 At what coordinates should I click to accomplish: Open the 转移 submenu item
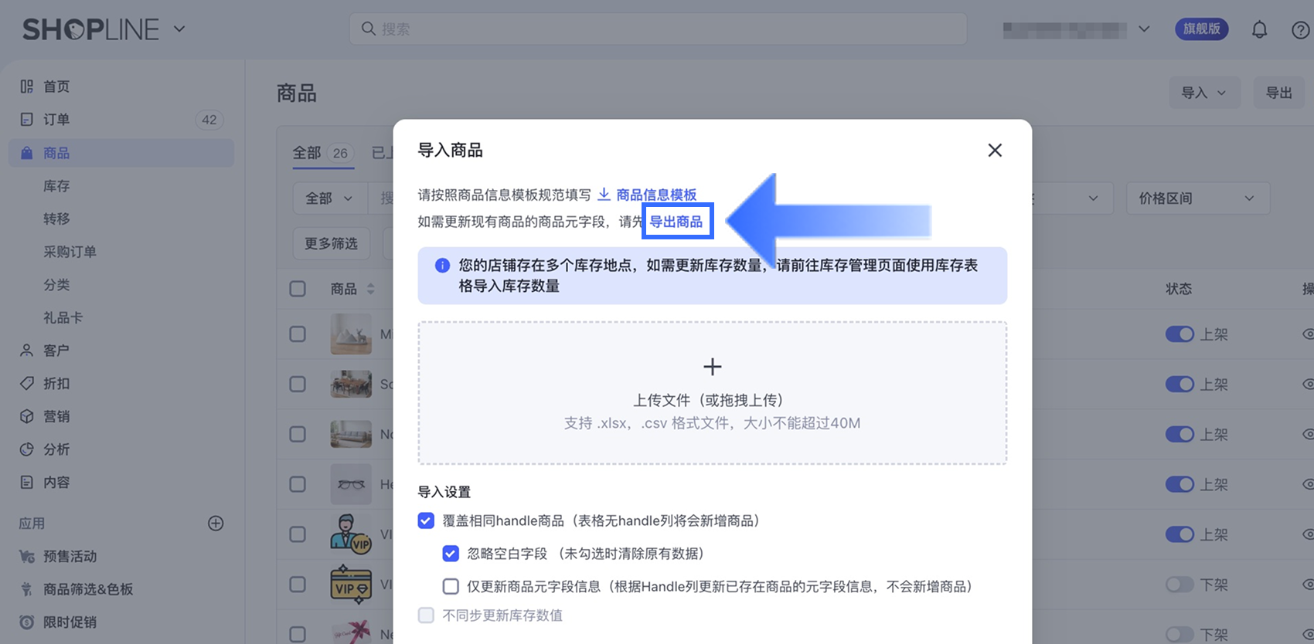[56, 219]
